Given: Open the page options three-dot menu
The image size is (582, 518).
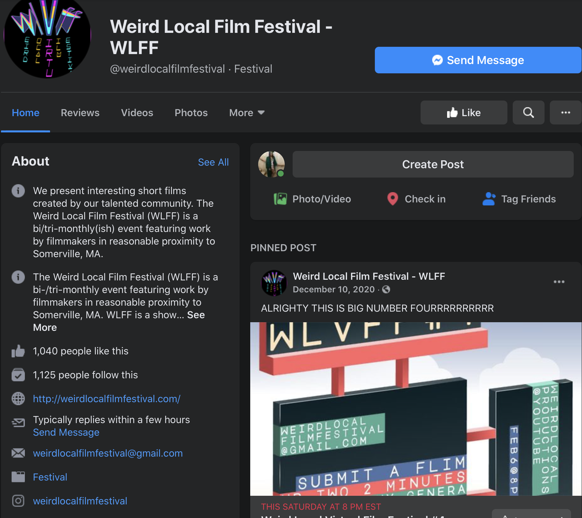Looking at the screenshot, I should point(565,112).
